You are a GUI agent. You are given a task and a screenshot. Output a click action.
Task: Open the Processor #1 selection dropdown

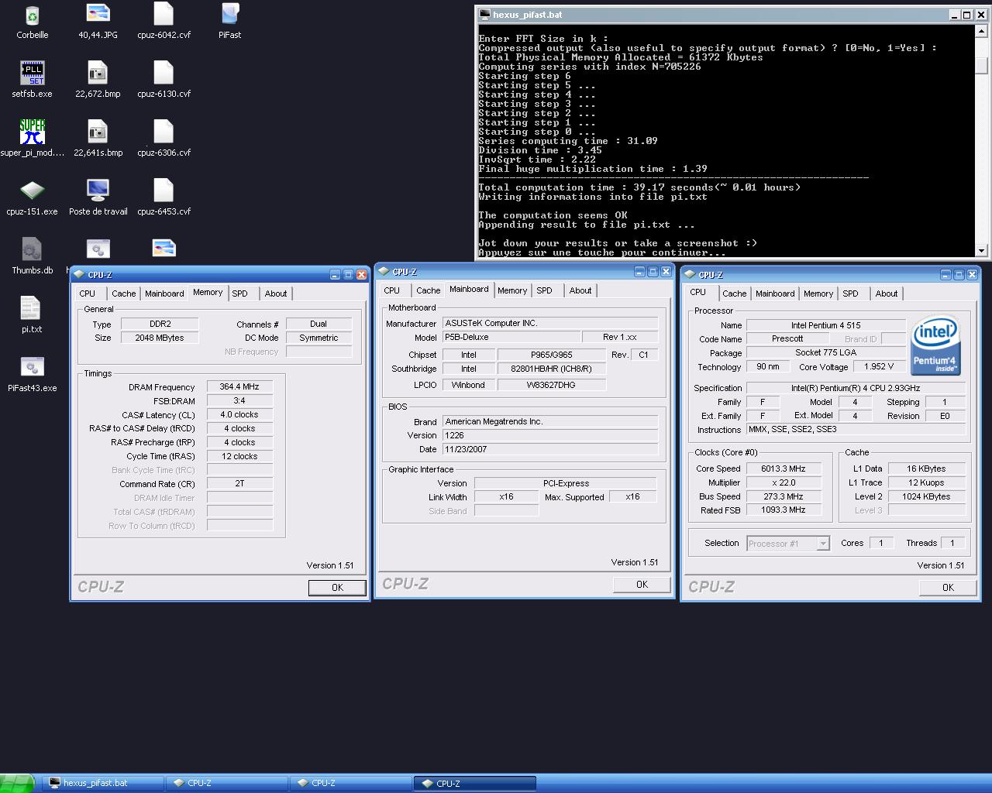pos(788,544)
